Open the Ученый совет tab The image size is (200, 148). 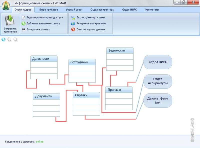pos(74,10)
